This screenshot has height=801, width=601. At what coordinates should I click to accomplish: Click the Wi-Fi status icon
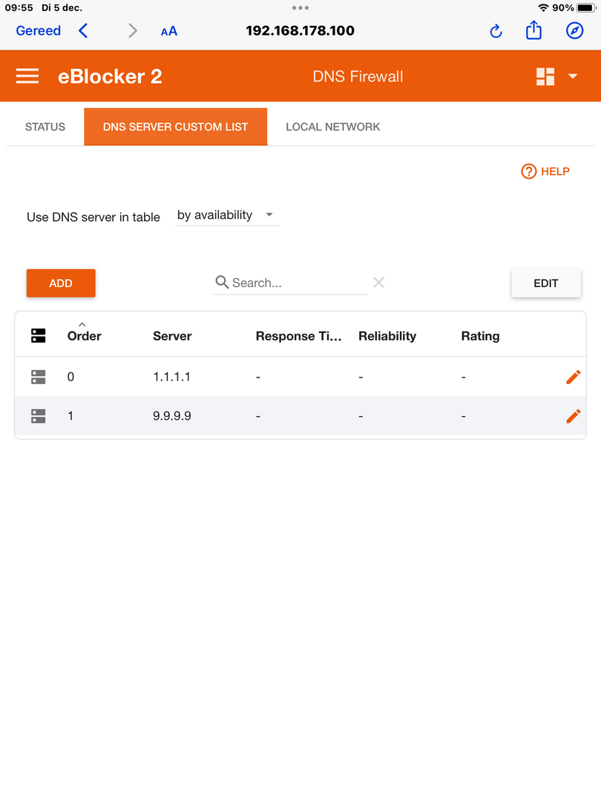543,7
